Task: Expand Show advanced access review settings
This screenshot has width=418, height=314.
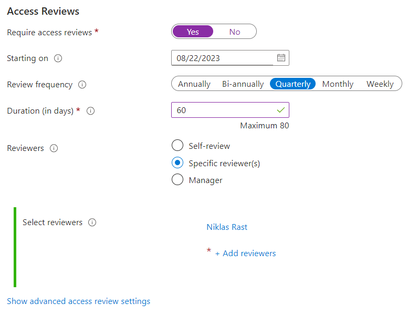Action: [x=79, y=301]
